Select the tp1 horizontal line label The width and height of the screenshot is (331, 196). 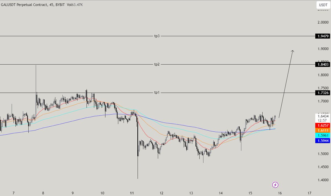pyautogui.click(x=157, y=92)
